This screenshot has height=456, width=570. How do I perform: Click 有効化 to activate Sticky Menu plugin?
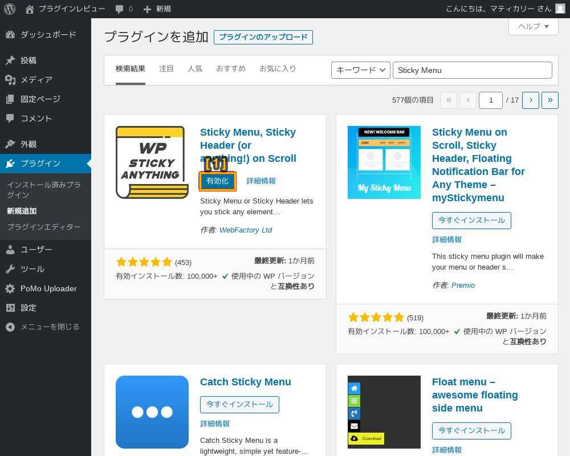click(x=217, y=181)
